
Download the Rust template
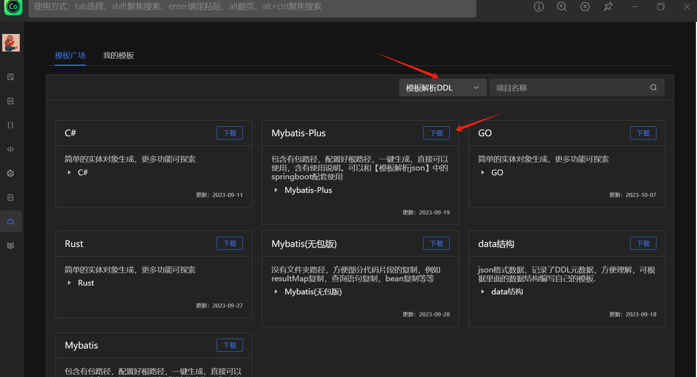click(x=230, y=243)
